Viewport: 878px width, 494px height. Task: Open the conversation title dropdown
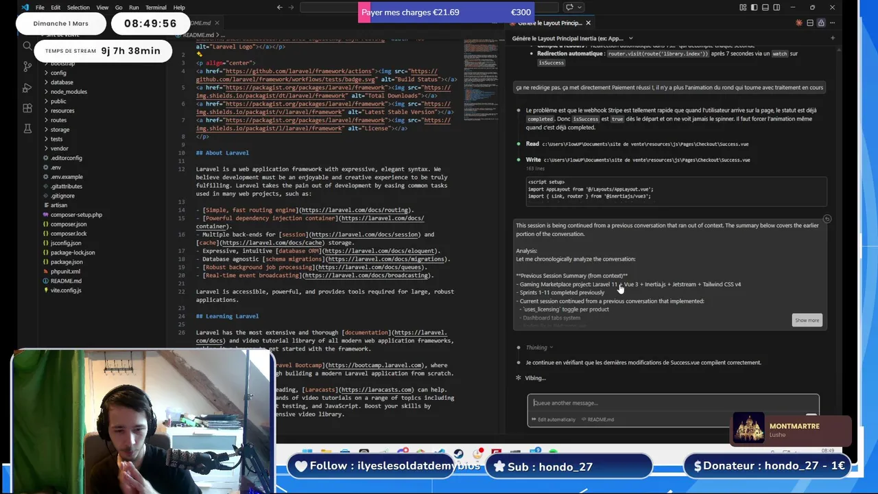tap(572, 38)
